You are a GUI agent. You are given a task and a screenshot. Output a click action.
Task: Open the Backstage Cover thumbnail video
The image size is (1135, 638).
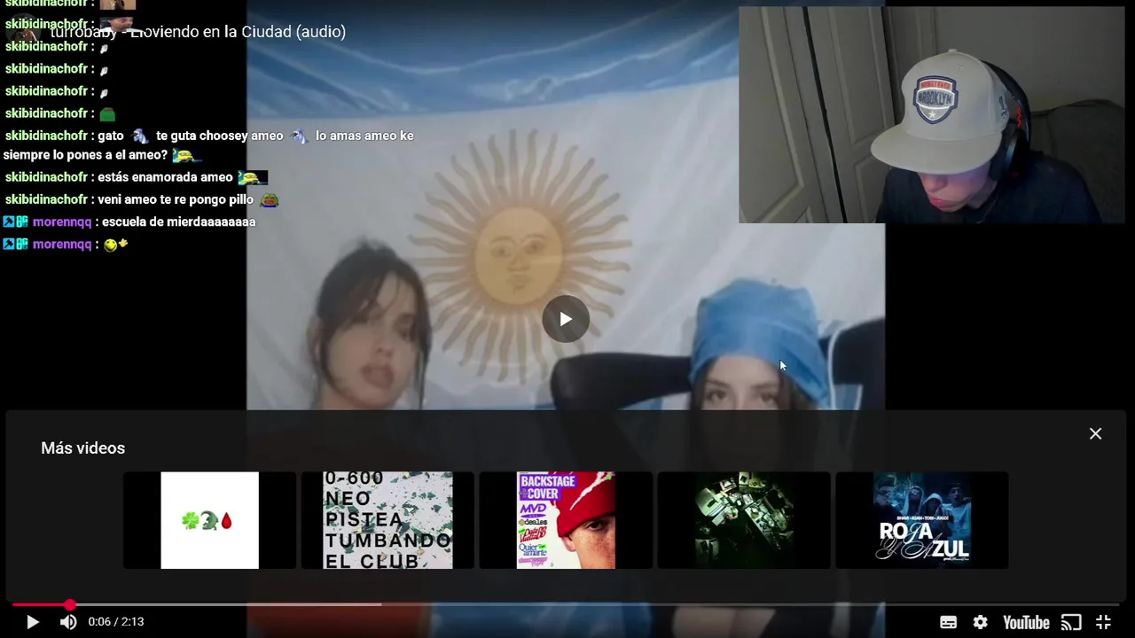point(566,520)
